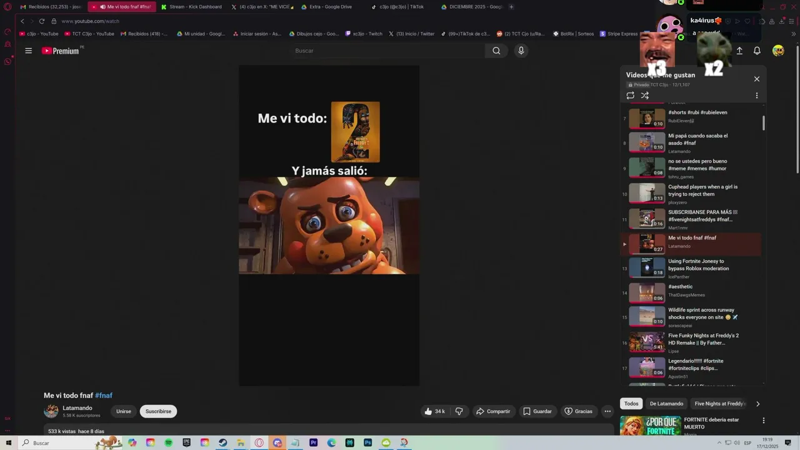Toggle playlist loop

630,96
